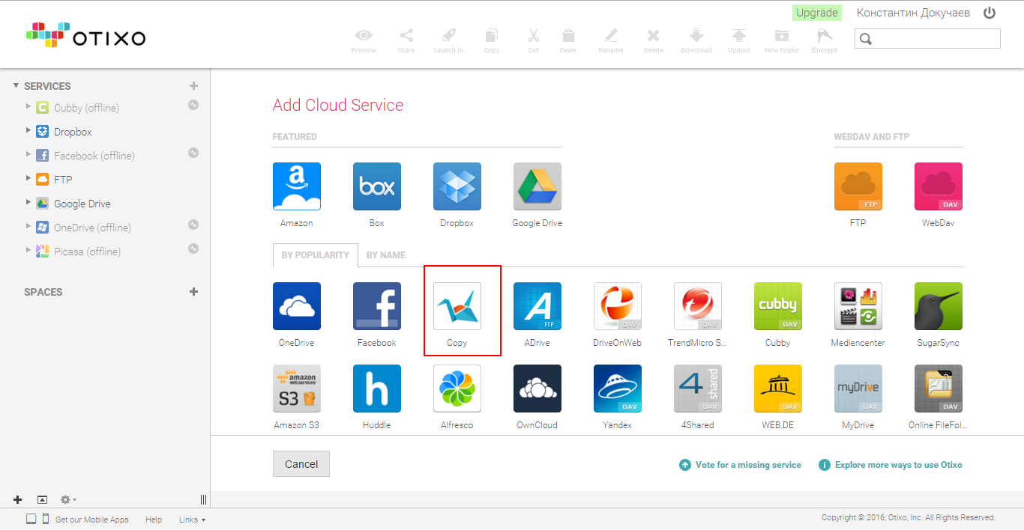
Task: Click the Rename toolbar button
Action: (611, 40)
